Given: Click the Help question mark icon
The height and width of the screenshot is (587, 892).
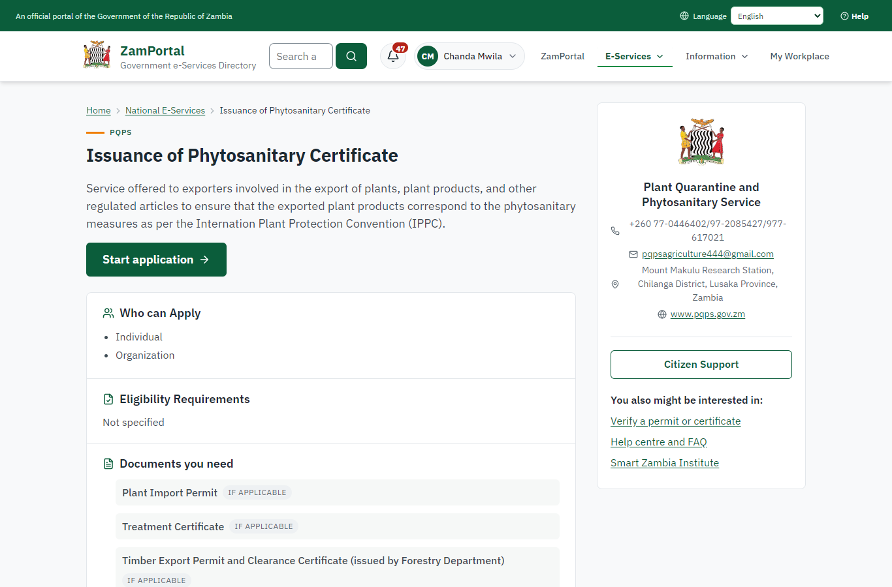Looking at the screenshot, I should (x=844, y=16).
